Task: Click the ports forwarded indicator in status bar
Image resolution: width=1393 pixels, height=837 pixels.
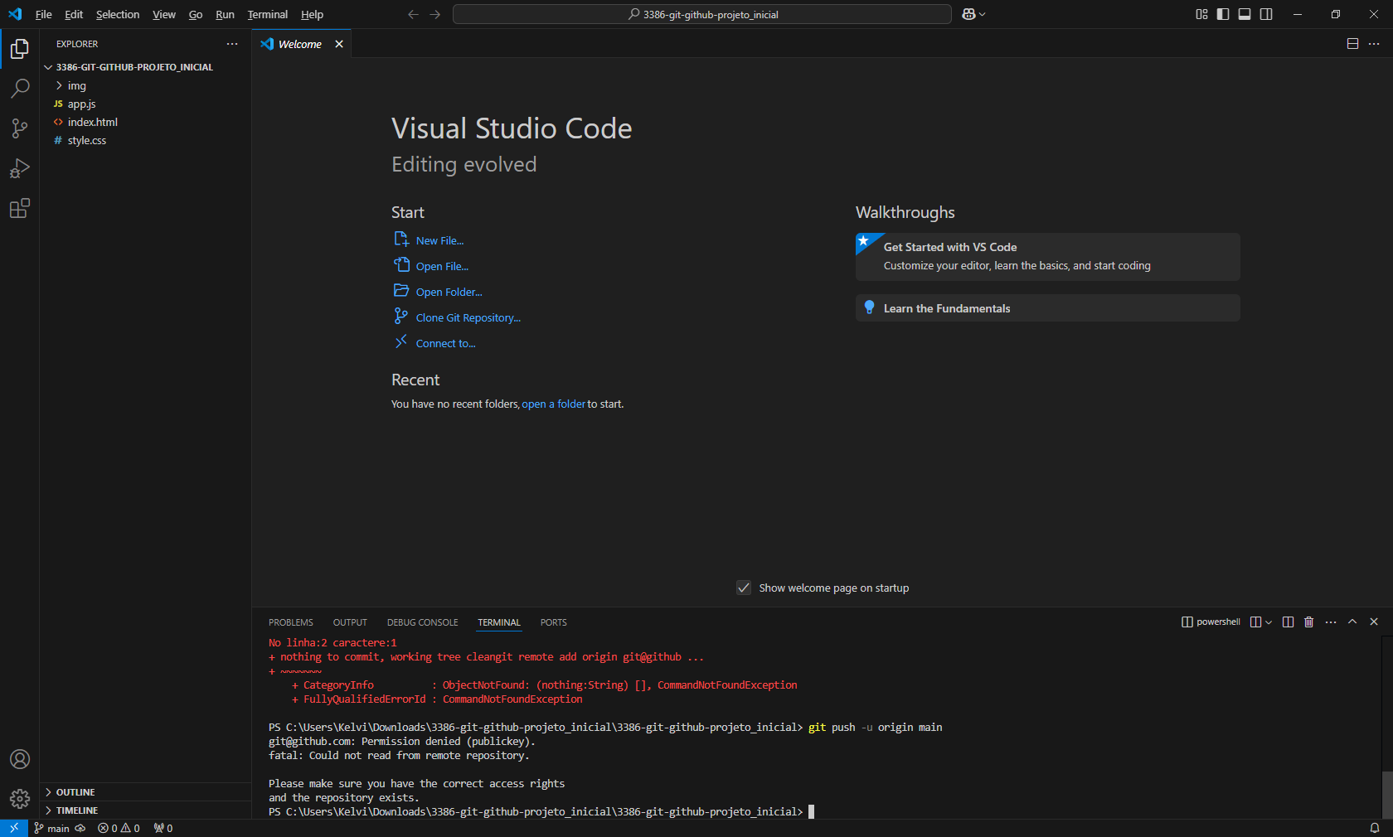Action: coord(163,828)
